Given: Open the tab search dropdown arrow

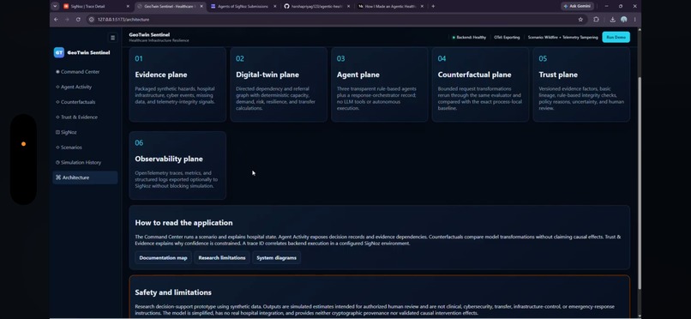Looking at the screenshot, I should 55,6.
